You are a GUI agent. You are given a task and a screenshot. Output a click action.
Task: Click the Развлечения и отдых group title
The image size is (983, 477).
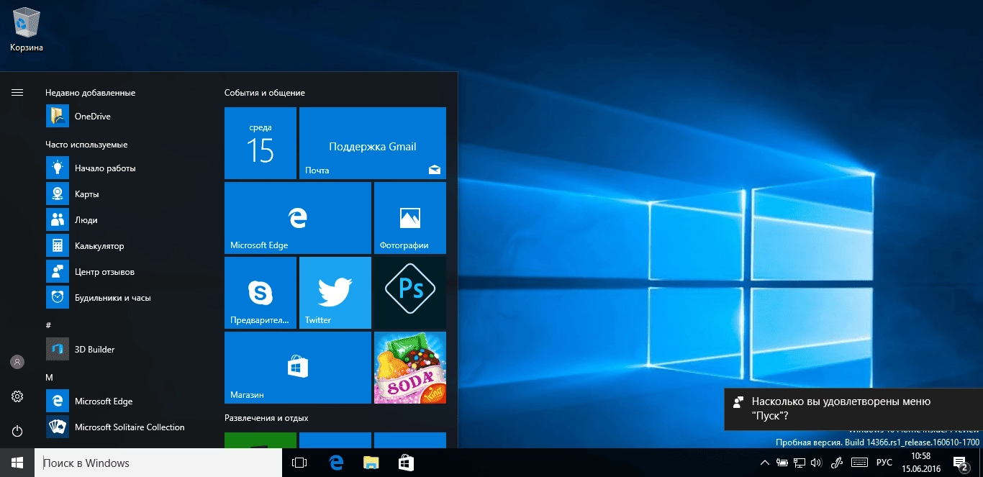click(x=266, y=418)
